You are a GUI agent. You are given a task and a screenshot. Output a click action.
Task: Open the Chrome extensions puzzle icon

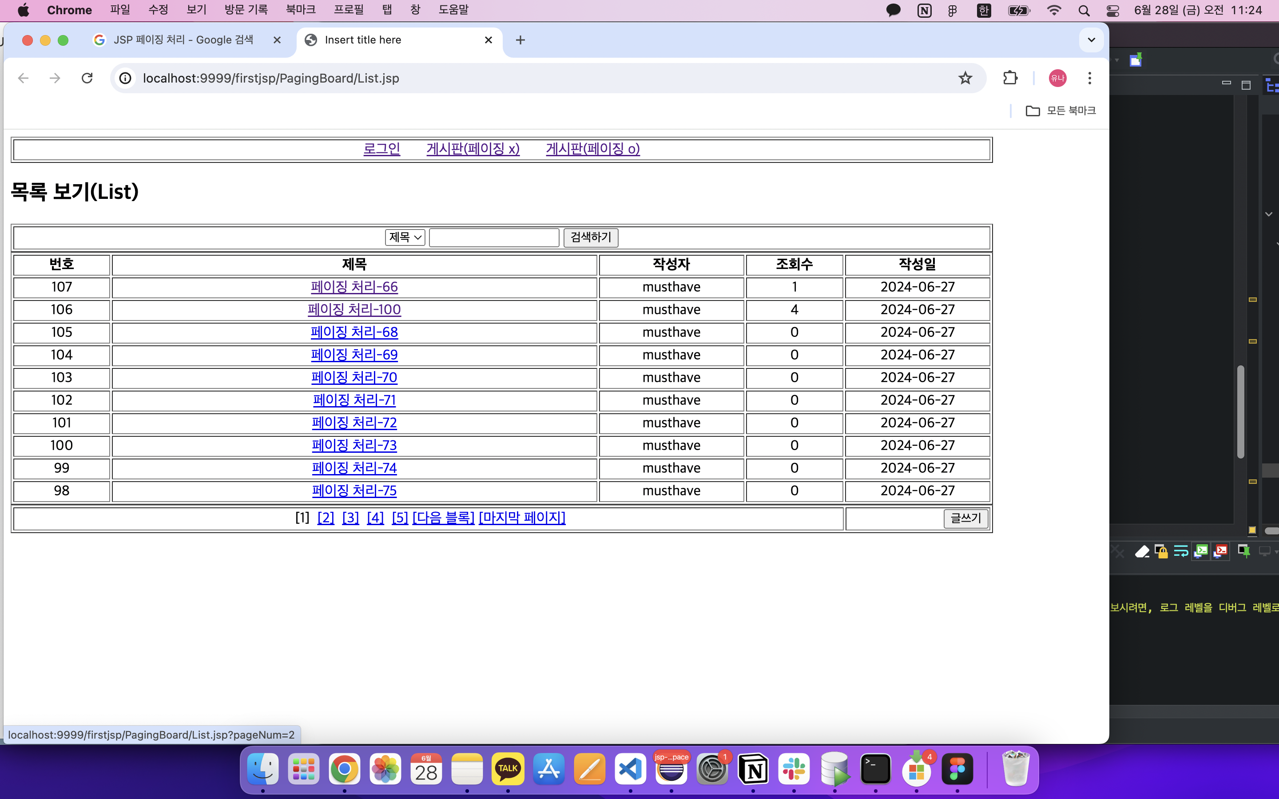coord(1010,78)
